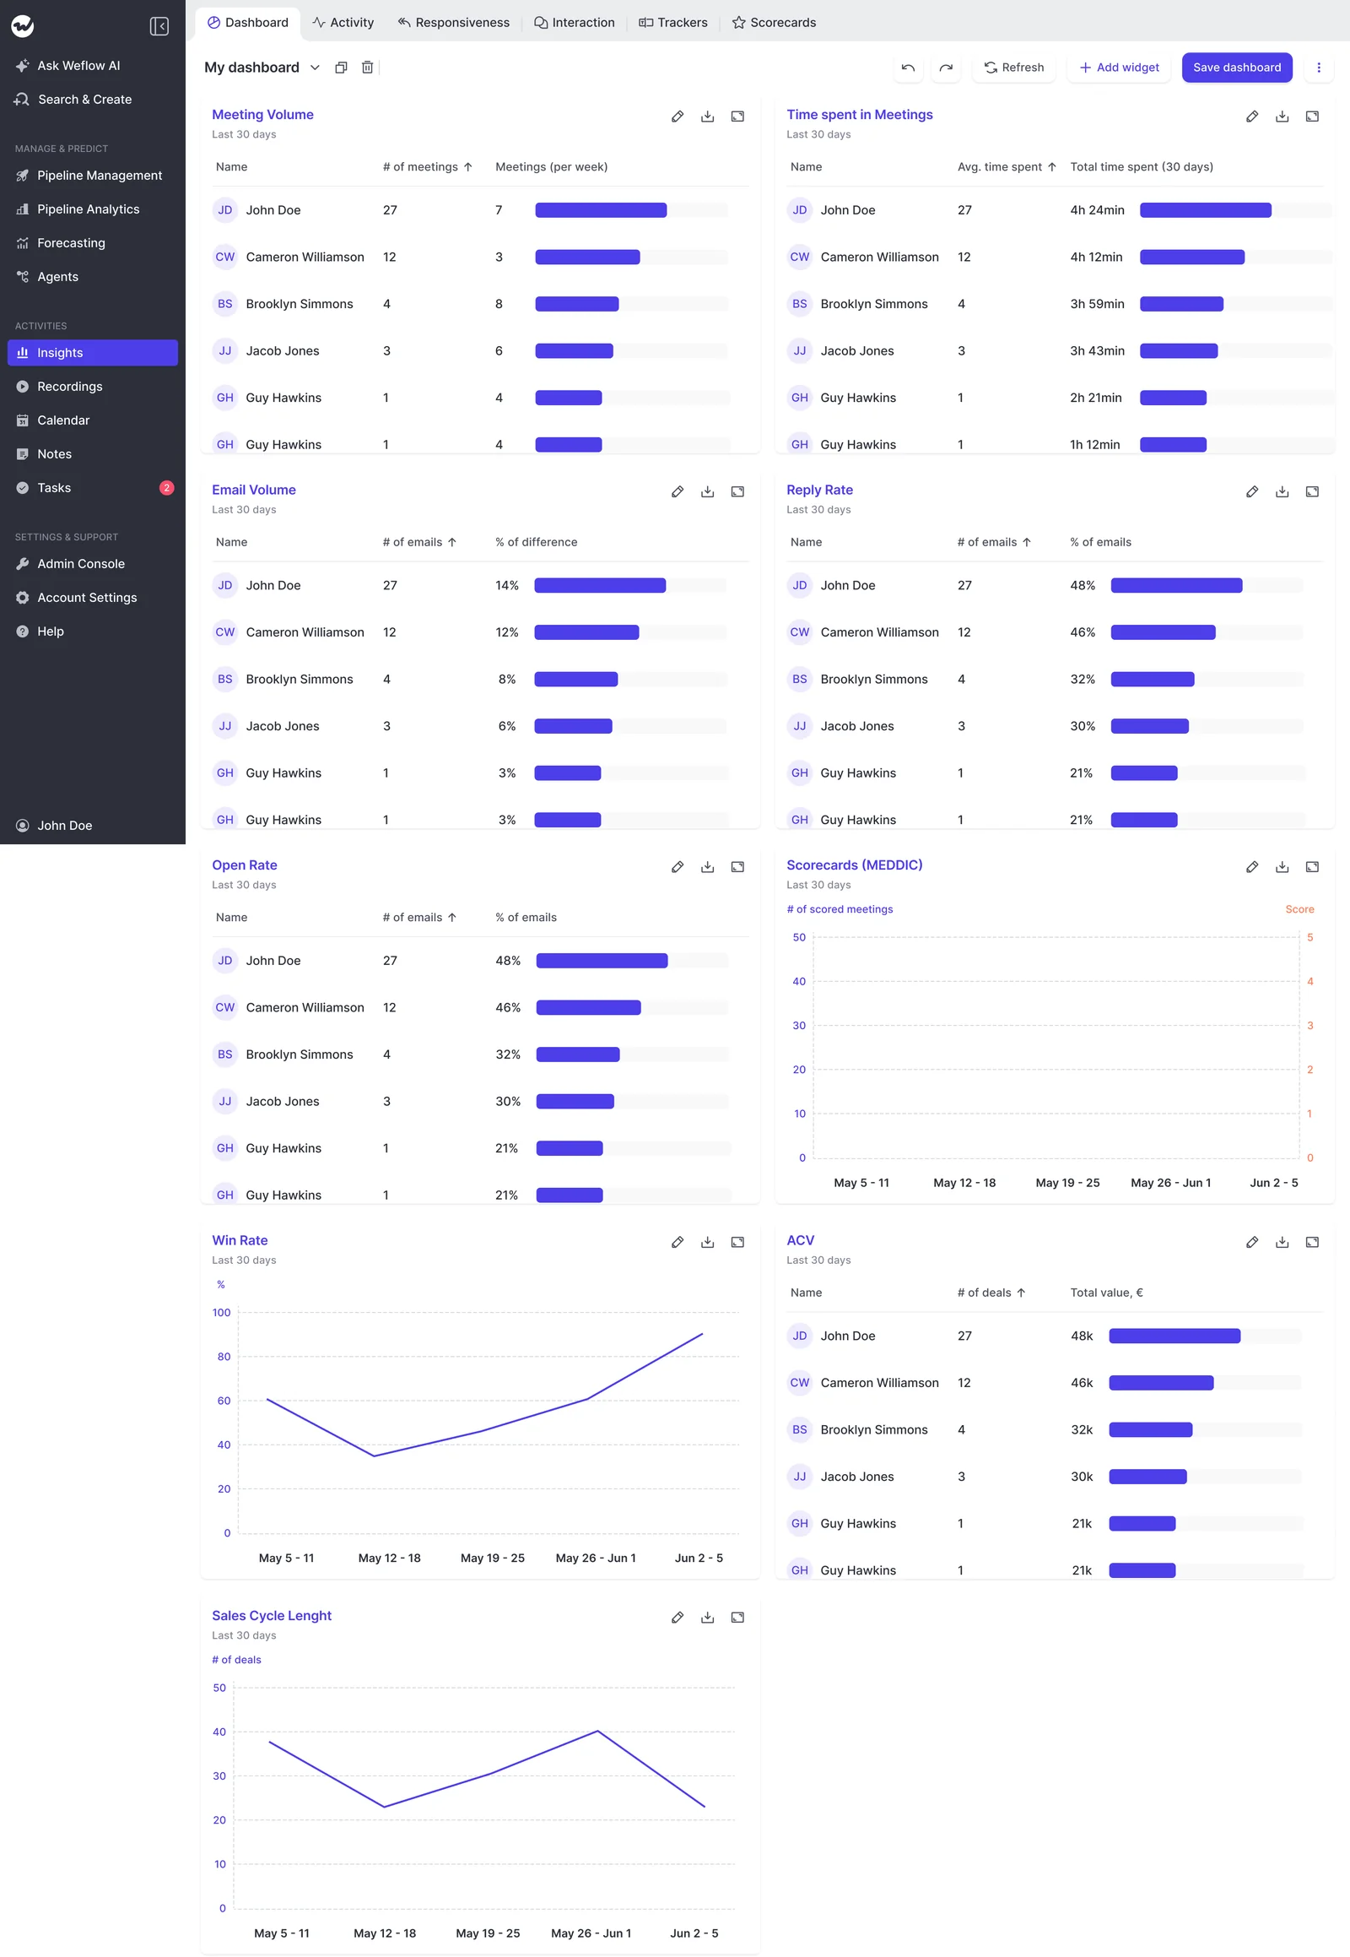Edit the Email Volume widget
Viewport: 1350px width, 1957px height.
click(678, 492)
